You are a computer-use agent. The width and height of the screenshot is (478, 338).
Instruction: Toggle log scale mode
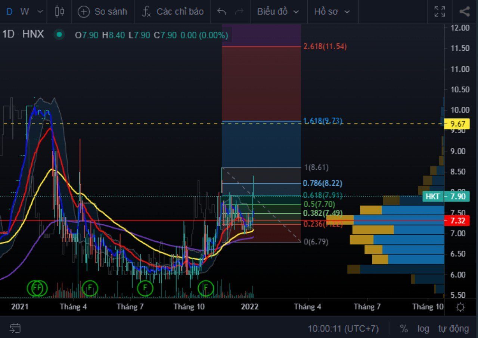423,329
